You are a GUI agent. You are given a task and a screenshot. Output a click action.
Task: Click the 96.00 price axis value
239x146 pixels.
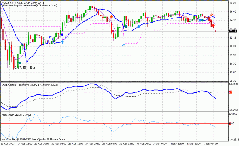coord(233,12)
